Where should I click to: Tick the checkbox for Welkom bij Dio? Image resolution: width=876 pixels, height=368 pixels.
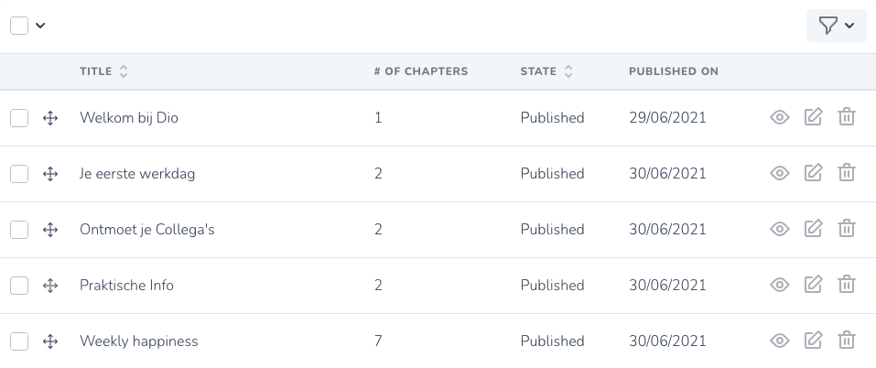(x=19, y=118)
